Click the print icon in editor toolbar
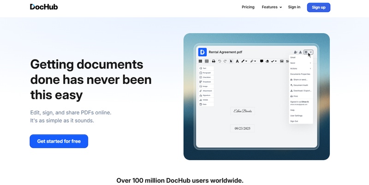This screenshot has width=369, height=185. point(214,61)
